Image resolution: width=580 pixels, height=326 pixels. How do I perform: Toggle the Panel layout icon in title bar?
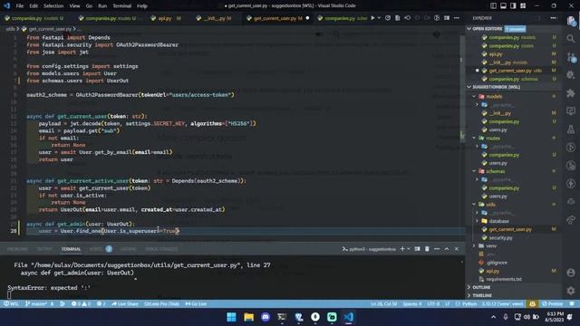[504, 5]
